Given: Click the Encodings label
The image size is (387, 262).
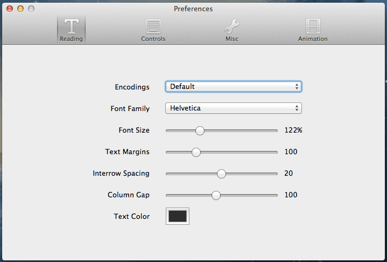Looking at the screenshot, I should click(x=132, y=87).
